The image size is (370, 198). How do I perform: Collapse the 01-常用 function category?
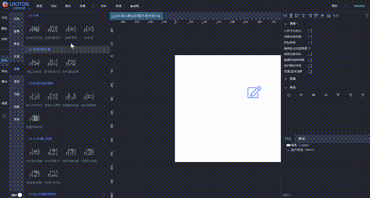(104, 15)
